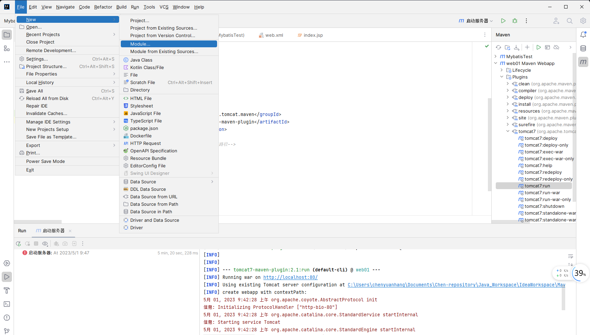Click Settings... in the File menu
Viewport: 590px width, 335px height.
pos(67,59)
